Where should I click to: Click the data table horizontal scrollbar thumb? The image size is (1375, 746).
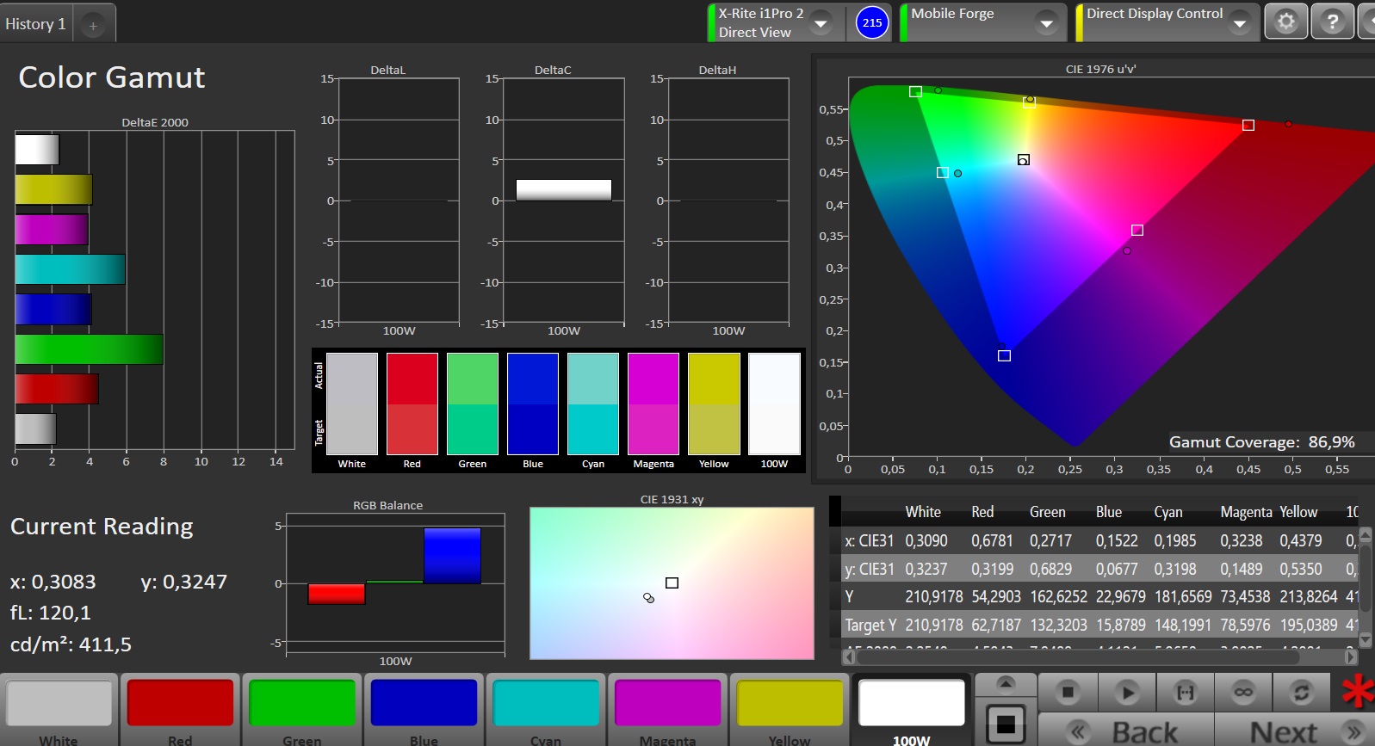[1078, 657]
